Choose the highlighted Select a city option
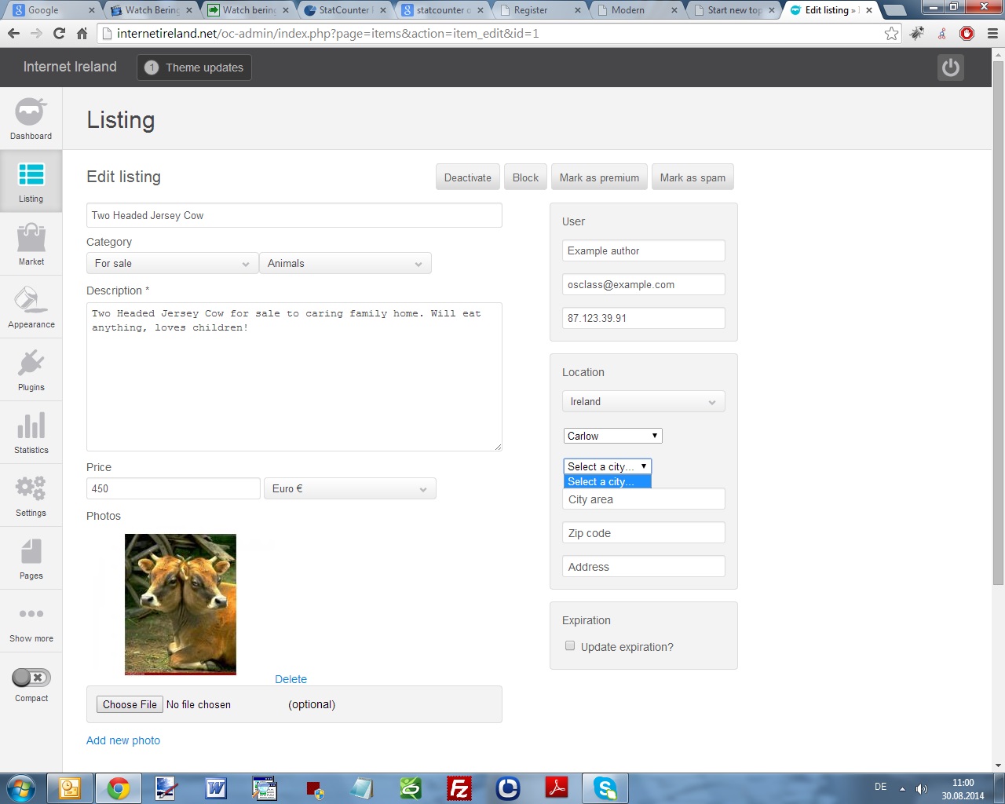Image resolution: width=1005 pixels, height=804 pixels. (x=607, y=481)
